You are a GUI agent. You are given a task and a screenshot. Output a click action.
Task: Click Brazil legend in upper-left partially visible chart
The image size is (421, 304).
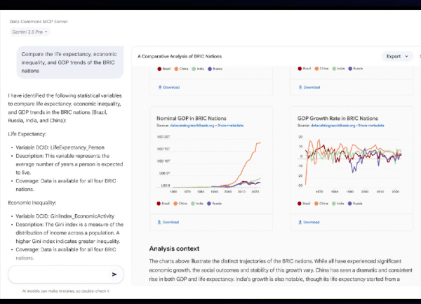pos(163,69)
